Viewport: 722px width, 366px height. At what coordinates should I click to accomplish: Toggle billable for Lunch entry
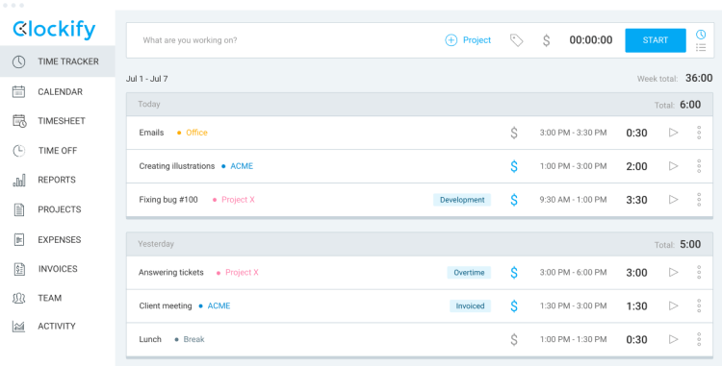point(514,339)
